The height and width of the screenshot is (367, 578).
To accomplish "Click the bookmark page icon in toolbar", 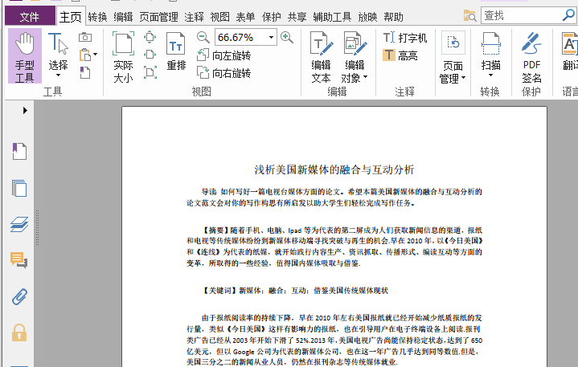I will (84, 72).
